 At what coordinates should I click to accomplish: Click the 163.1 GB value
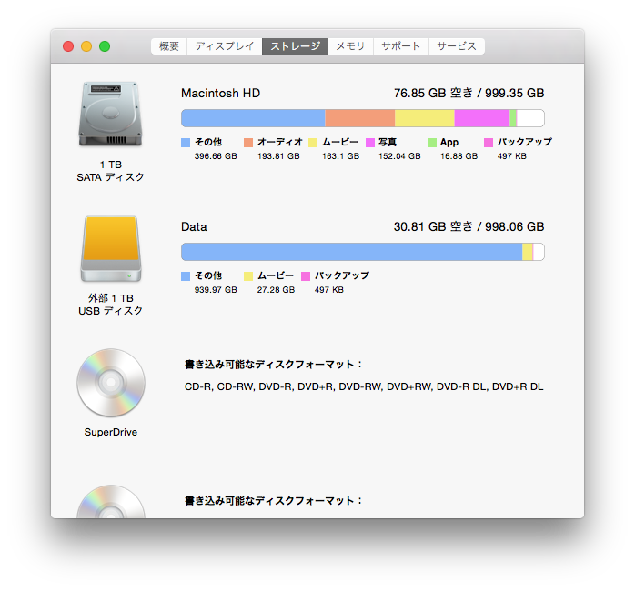(340, 156)
